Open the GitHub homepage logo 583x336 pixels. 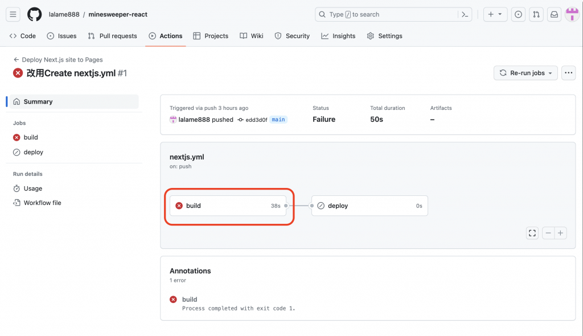tap(35, 14)
